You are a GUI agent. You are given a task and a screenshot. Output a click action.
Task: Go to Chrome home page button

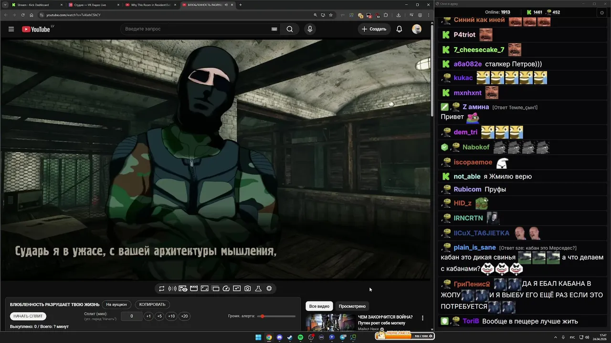pyautogui.click(x=32, y=15)
